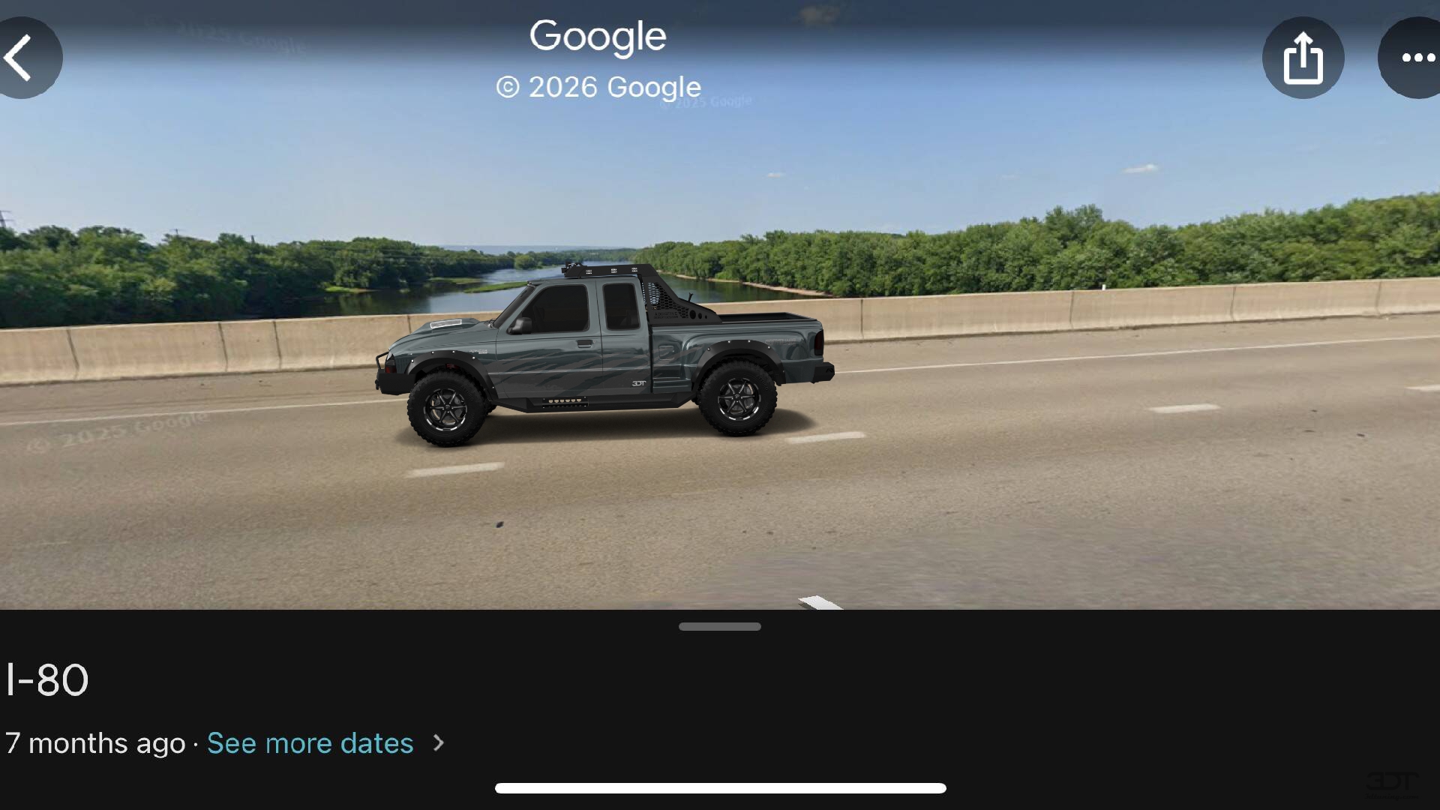Tap the © 2026 Google copyright text
Screen dimensions: 1440x810
click(x=598, y=88)
